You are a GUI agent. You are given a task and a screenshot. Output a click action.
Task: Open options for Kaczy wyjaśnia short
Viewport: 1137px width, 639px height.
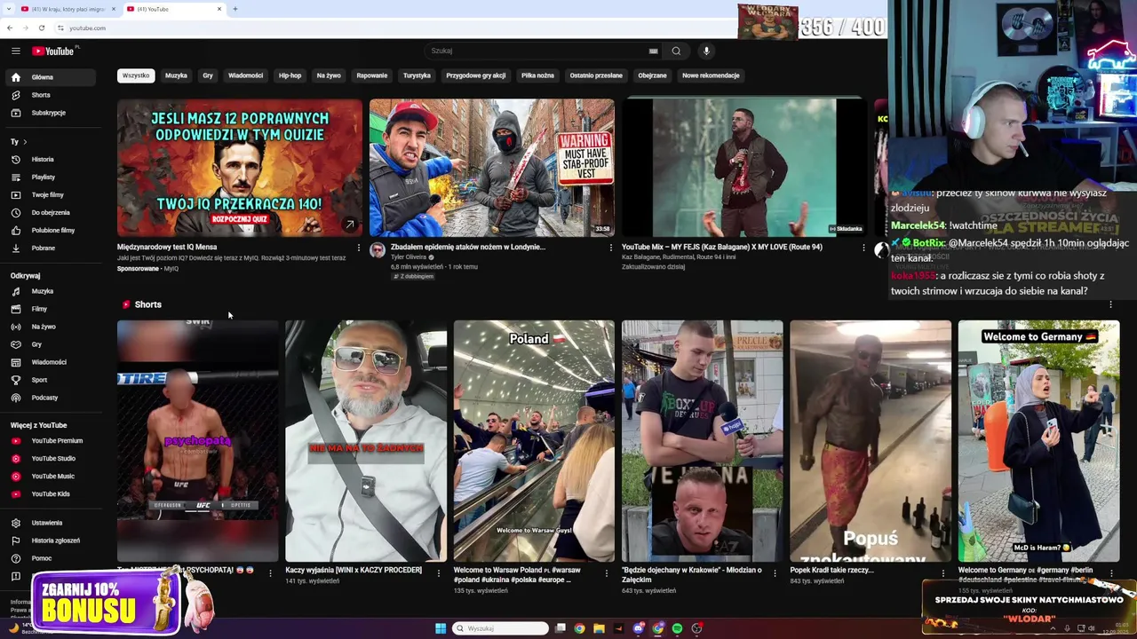click(x=438, y=572)
